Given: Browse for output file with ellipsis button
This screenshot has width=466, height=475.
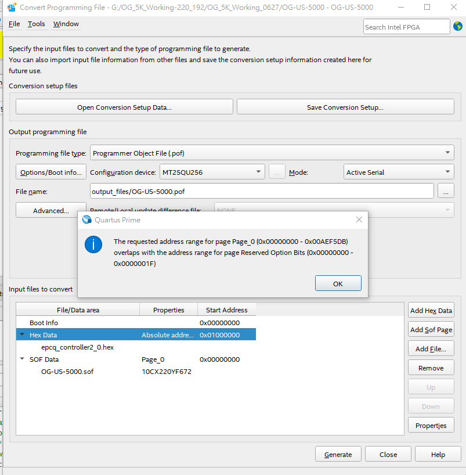Looking at the screenshot, I should [446, 191].
